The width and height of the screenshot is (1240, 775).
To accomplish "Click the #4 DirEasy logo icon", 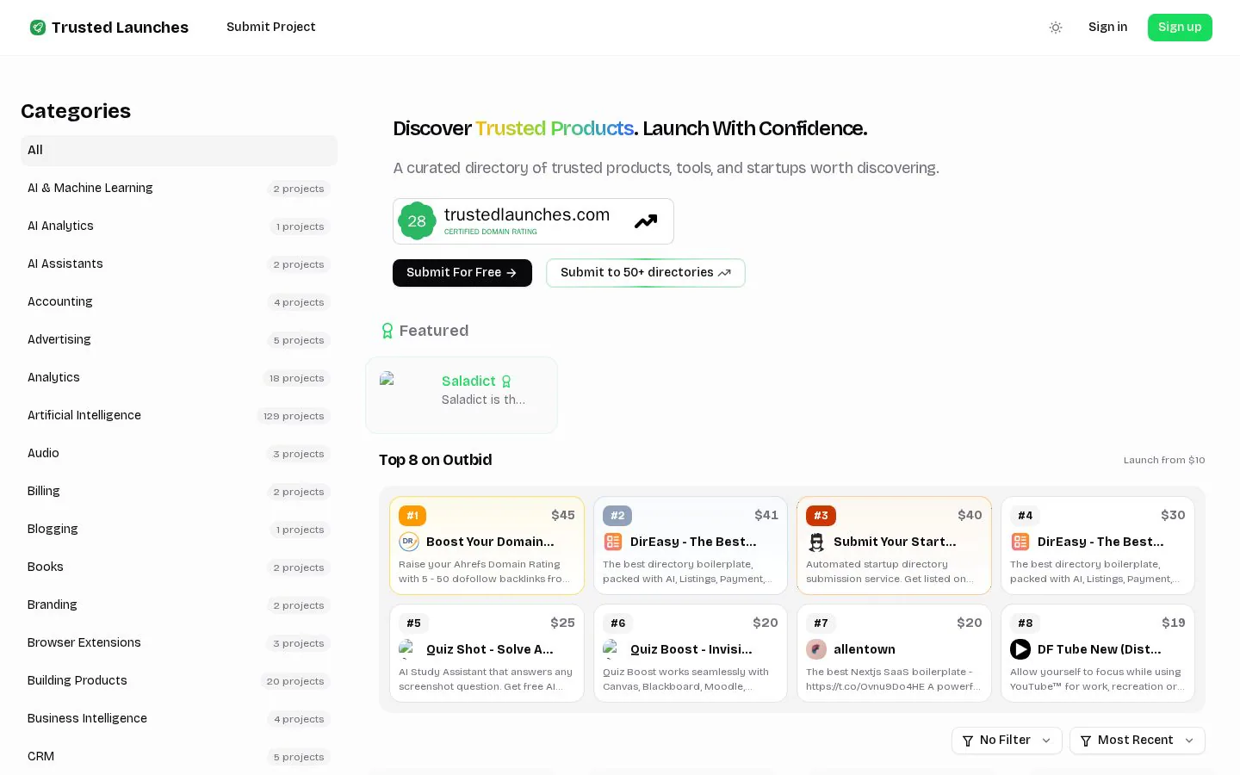I will (1020, 542).
